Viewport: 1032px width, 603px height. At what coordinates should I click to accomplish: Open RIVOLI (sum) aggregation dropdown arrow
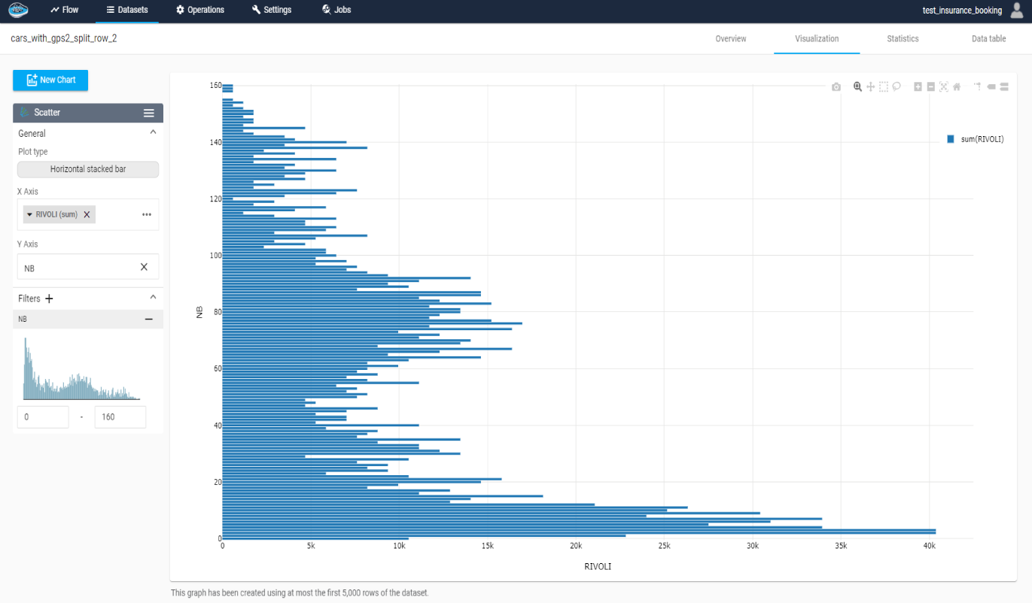coord(30,215)
